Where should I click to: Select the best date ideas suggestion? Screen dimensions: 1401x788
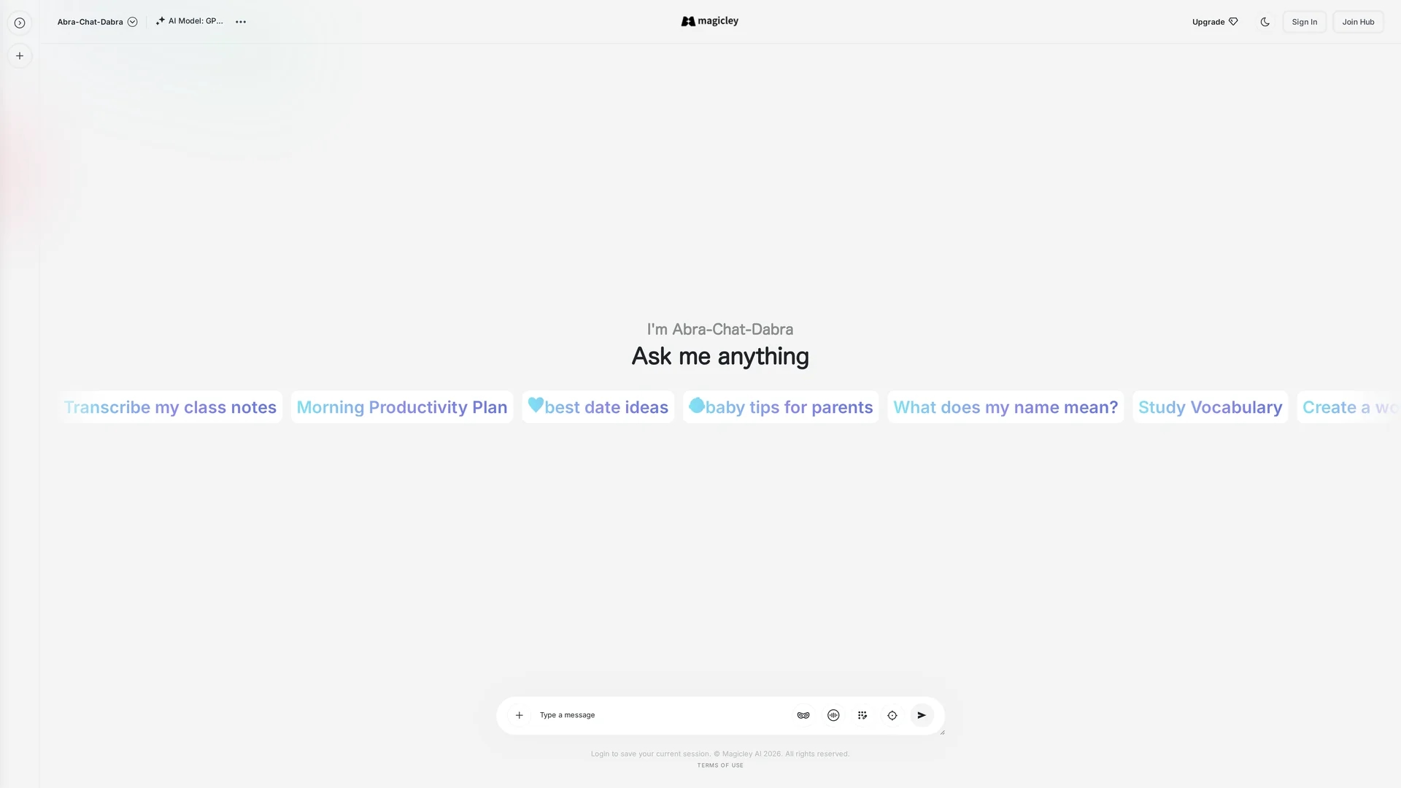[598, 407]
